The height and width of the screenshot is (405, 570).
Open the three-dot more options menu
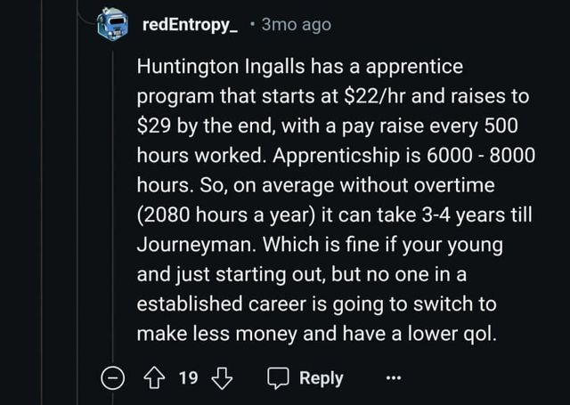(x=393, y=378)
